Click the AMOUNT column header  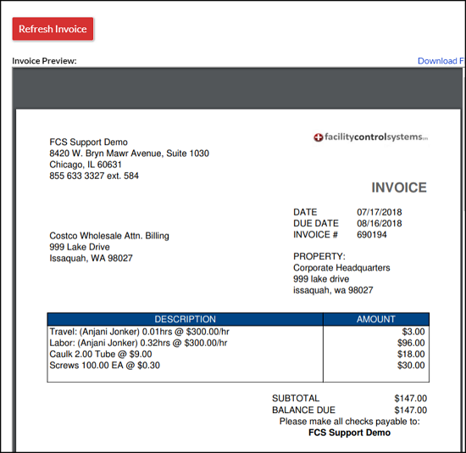coord(376,319)
